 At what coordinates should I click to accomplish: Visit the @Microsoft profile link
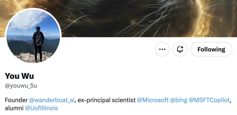point(153,100)
